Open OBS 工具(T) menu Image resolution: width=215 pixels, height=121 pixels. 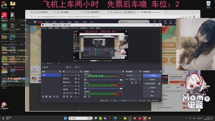[x=92, y=28]
